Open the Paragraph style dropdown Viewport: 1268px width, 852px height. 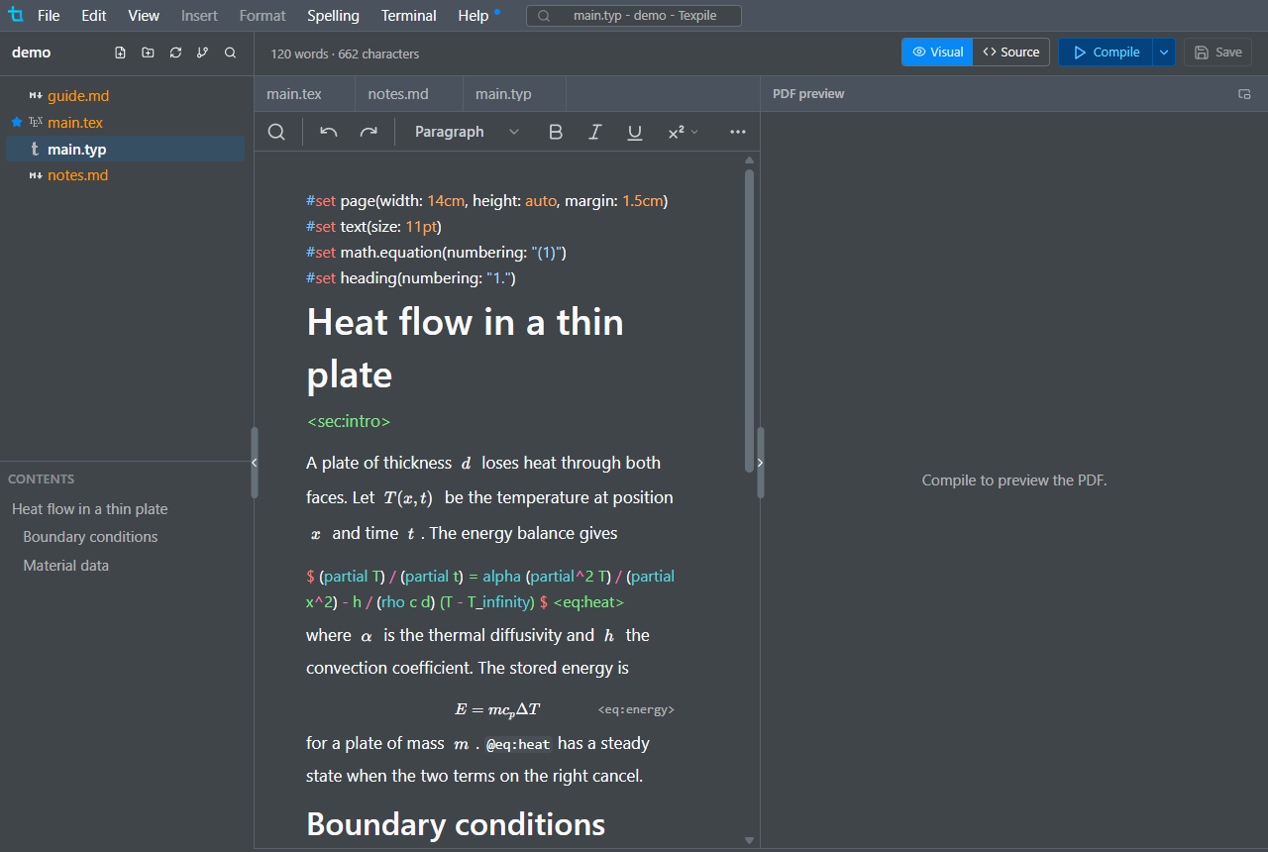point(467,132)
